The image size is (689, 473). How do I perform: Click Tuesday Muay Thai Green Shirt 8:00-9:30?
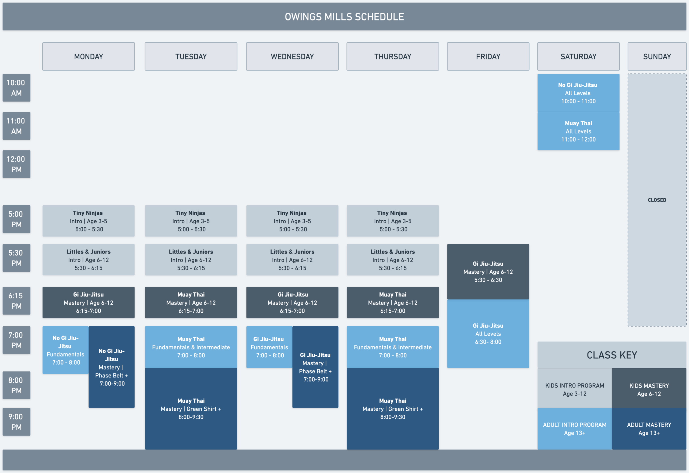click(191, 408)
